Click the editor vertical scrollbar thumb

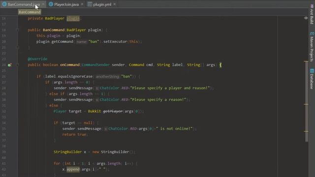click(x=307, y=101)
